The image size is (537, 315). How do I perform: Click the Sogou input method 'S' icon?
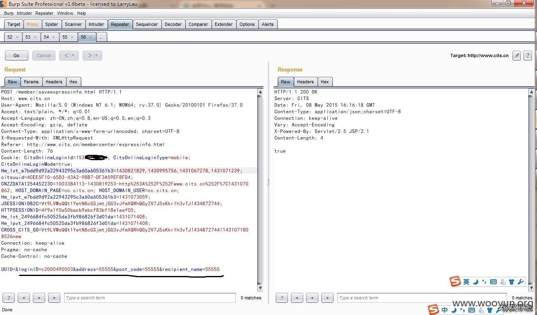(455, 281)
